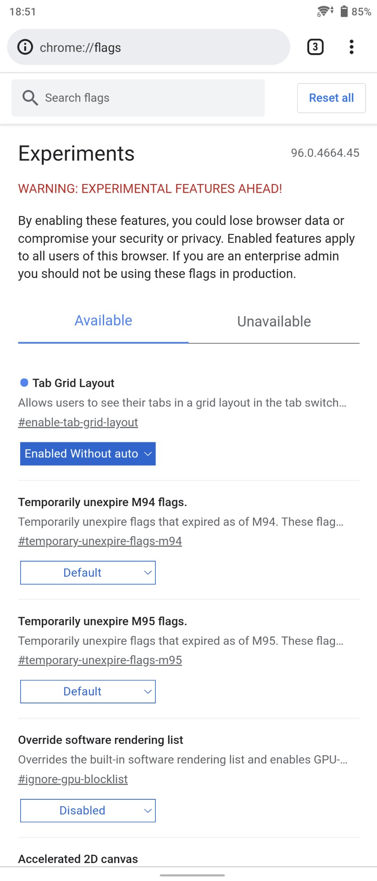Tap the magnifier icon in Search flags
Screen dimensions: 377x881
tap(30, 98)
